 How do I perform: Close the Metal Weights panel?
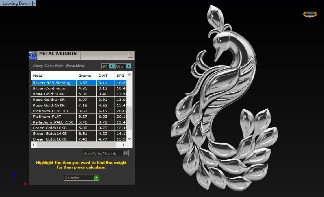(x=130, y=55)
